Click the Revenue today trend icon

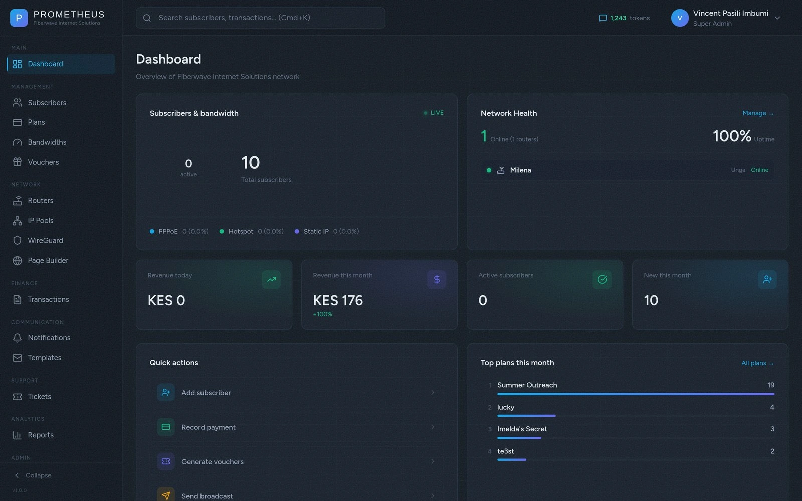click(271, 279)
